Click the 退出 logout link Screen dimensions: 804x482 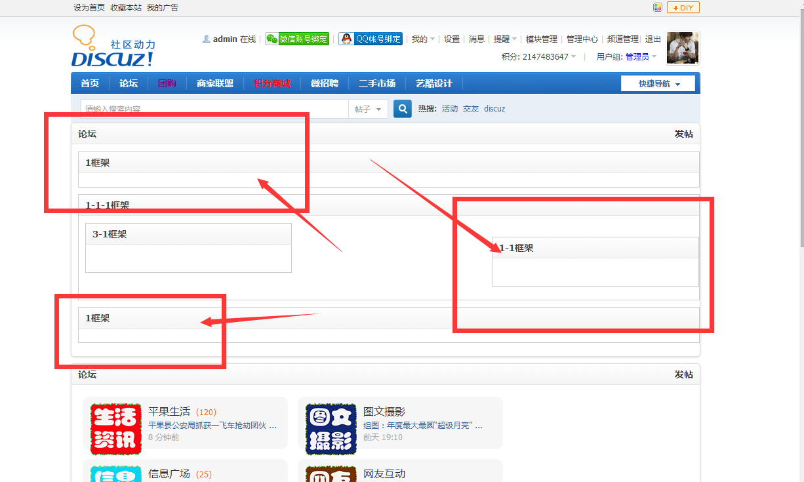click(x=653, y=39)
